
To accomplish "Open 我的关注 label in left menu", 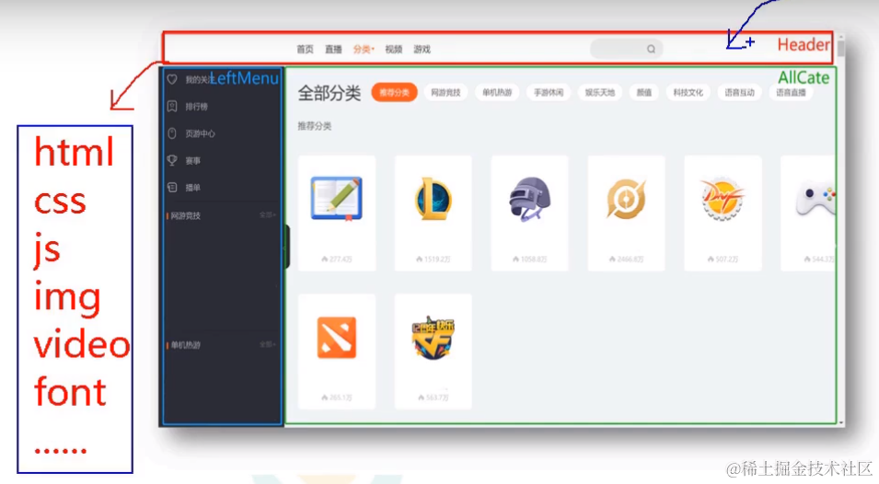I will tap(199, 79).
